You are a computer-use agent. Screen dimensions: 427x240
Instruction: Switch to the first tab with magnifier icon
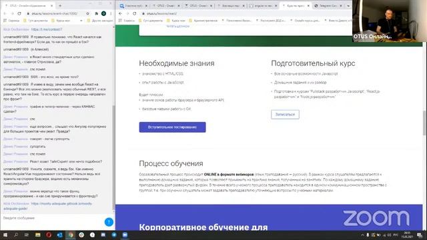pos(133,5)
